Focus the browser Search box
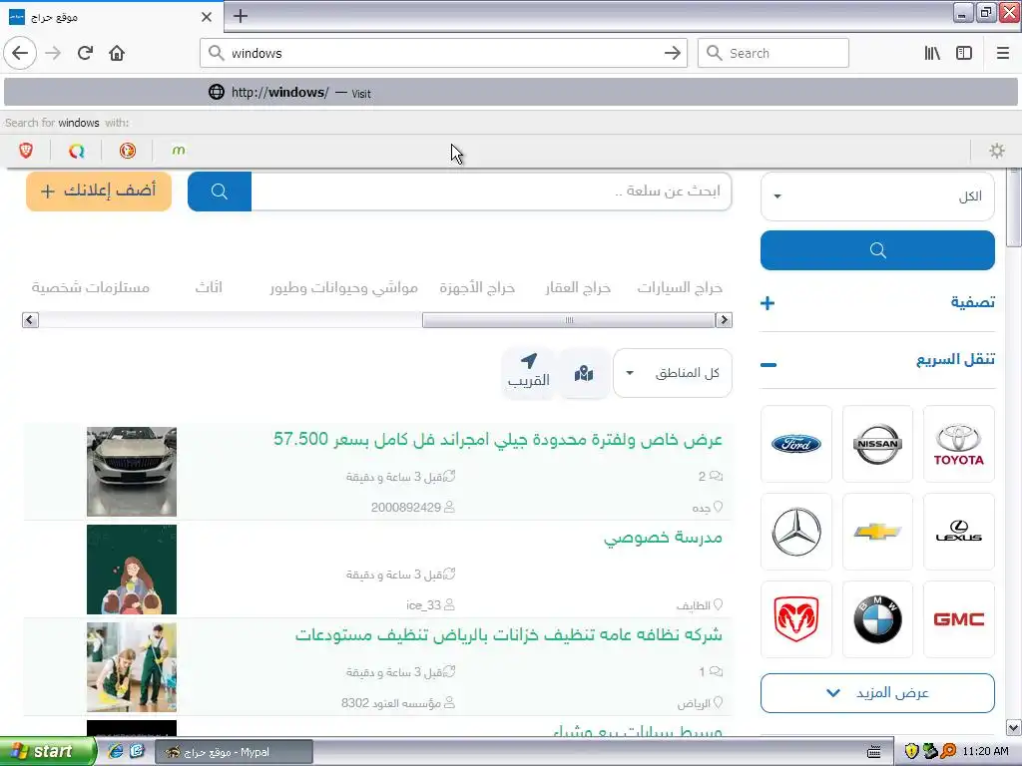Viewport: 1022px width, 766px height. (x=773, y=53)
